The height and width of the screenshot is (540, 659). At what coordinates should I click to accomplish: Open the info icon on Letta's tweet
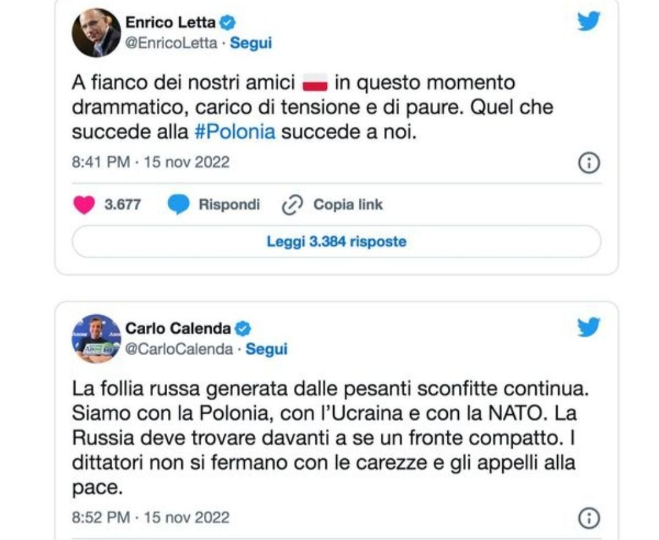(x=589, y=163)
